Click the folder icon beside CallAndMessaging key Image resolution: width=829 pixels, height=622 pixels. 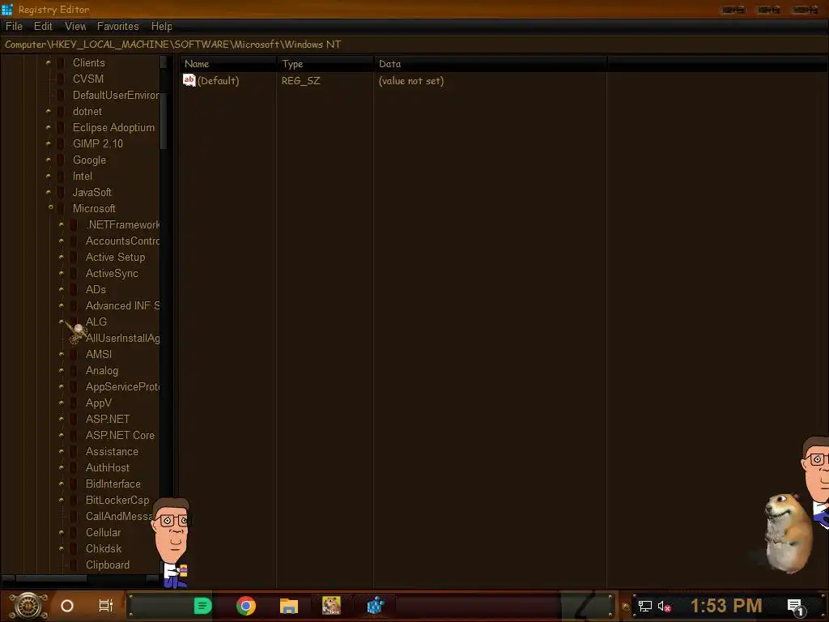74,516
